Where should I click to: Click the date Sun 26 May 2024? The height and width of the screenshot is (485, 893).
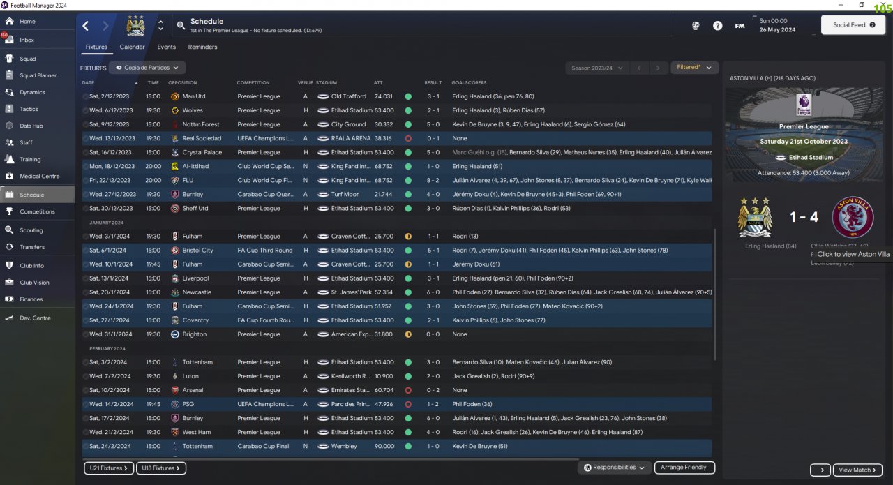click(777, 25)
